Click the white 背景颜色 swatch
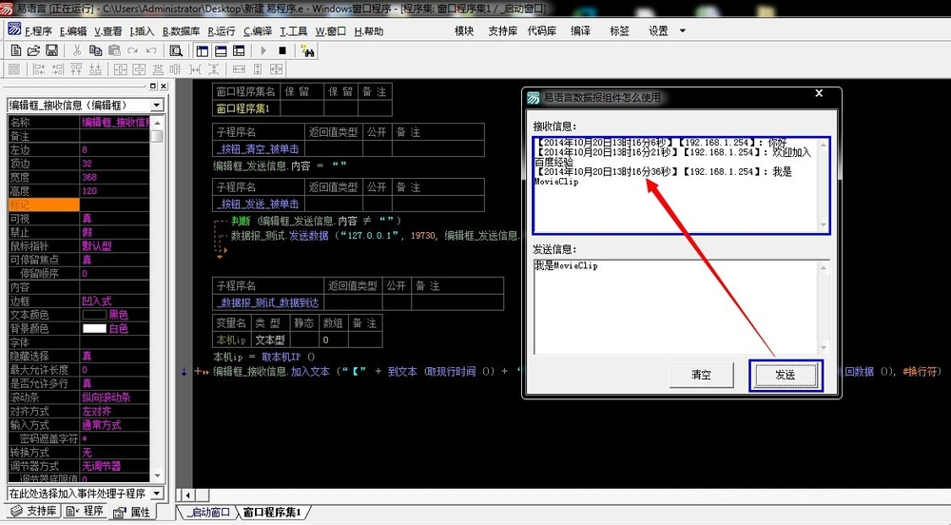The width and height of the screenshot is (951, 525). (94, 328)
